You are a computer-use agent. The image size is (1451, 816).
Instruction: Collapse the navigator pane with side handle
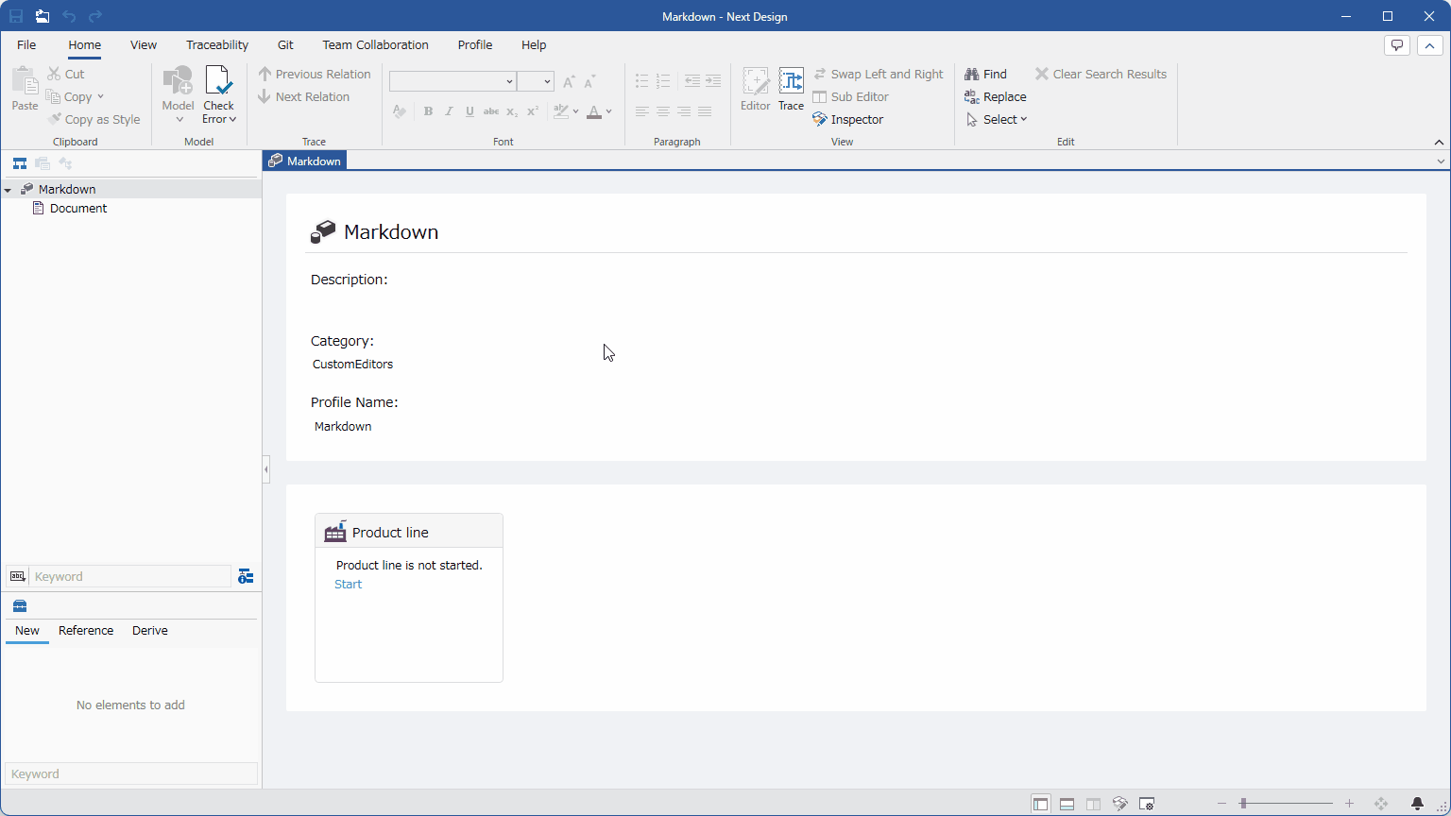[266, 469]
